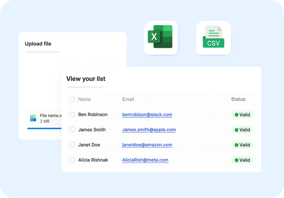Follow the janetdoe@amazon.com link

[147, 145]
